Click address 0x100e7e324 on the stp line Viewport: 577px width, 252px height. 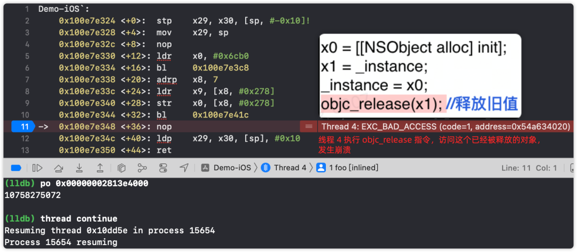coord(87,21)
